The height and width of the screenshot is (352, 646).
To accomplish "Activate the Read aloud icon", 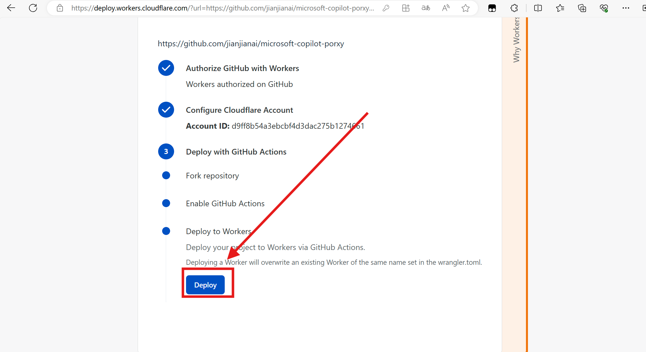I will pyautogui.click(x=445, y=8).
